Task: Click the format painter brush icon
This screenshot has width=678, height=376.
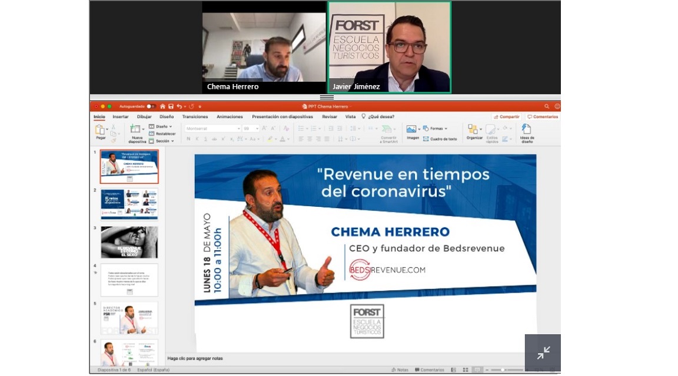Action: 114,140
